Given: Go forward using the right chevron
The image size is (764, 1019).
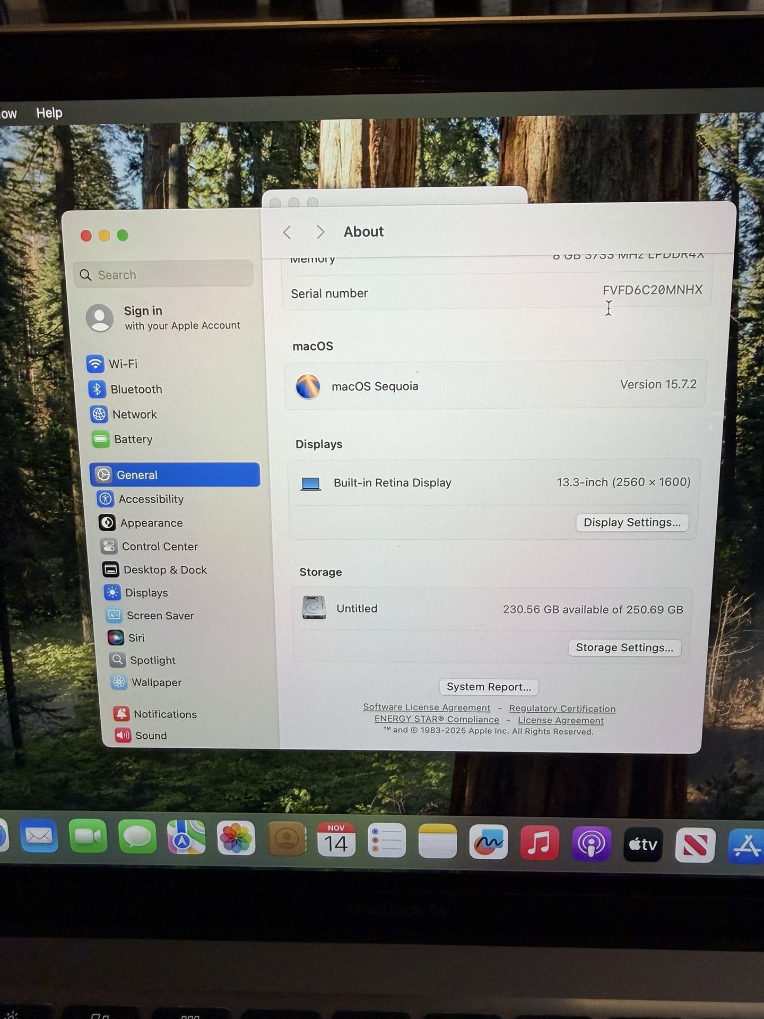Looking at the screenshot, I should coord(320,232).
